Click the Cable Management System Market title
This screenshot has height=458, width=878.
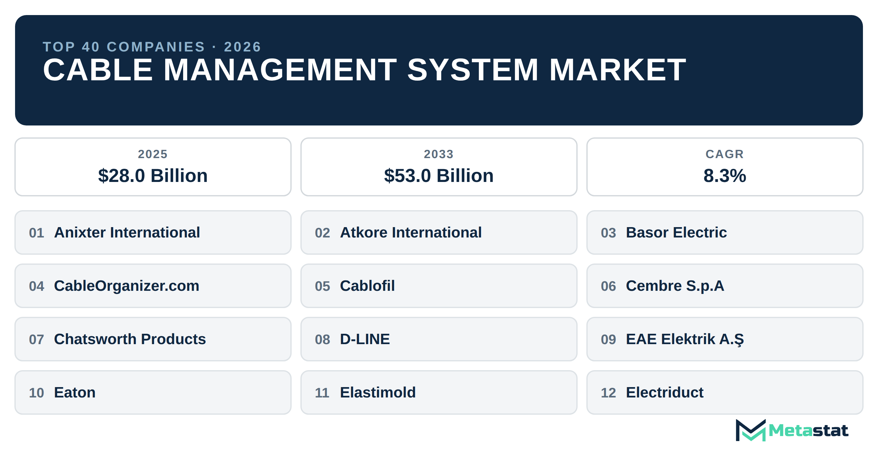pos(364,70)
